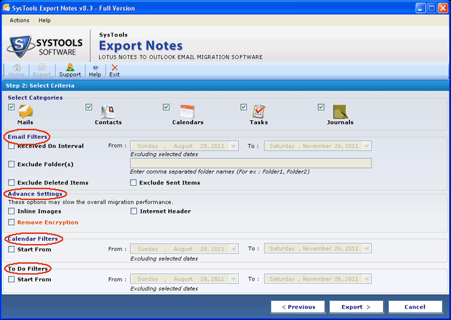
Task: Click the migration performance warning text
Action: [x=90, y=202]
